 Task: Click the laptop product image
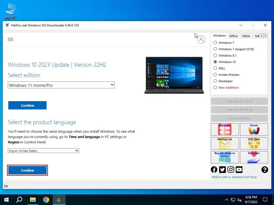coord(174,75)
